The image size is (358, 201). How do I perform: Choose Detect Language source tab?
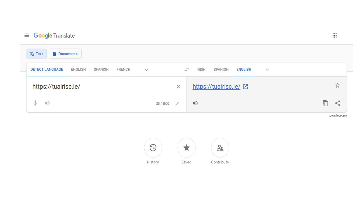pyautogui.click(x=47, y=70)
